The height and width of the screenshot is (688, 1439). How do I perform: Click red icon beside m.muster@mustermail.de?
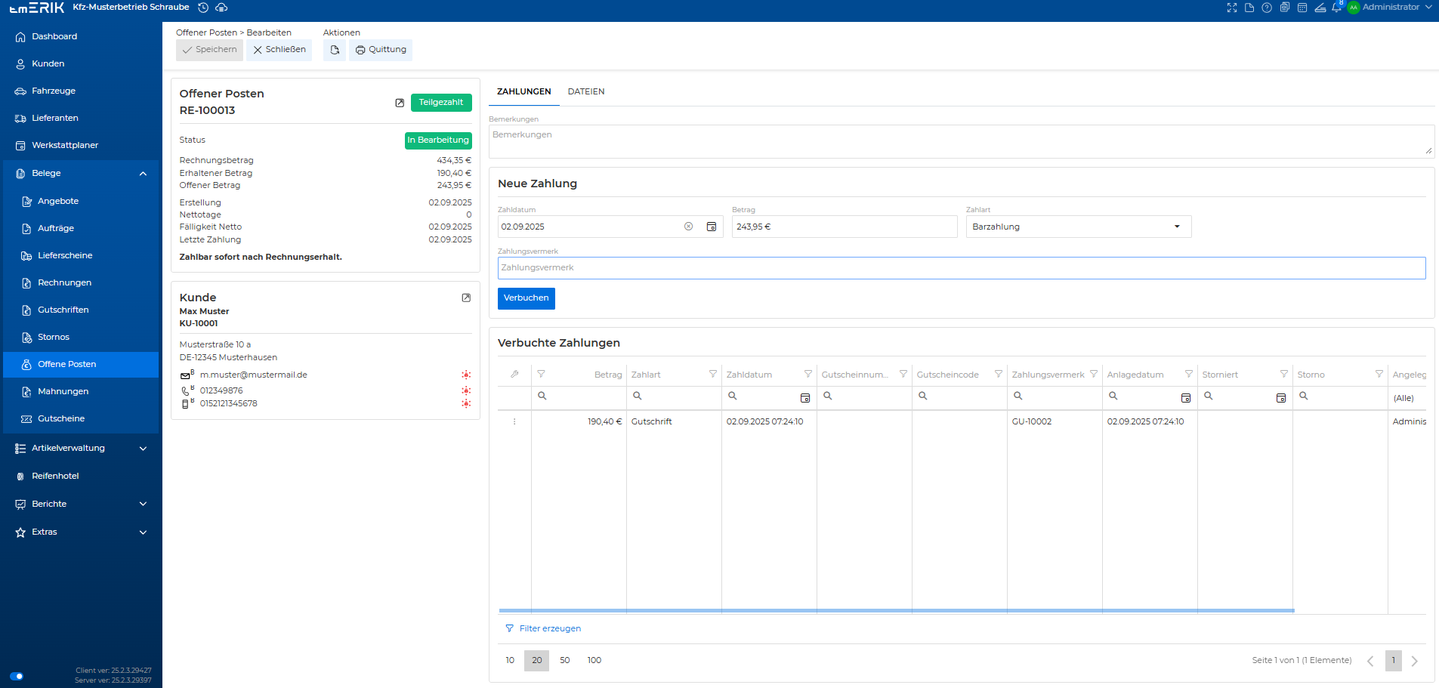coord(466,375)
